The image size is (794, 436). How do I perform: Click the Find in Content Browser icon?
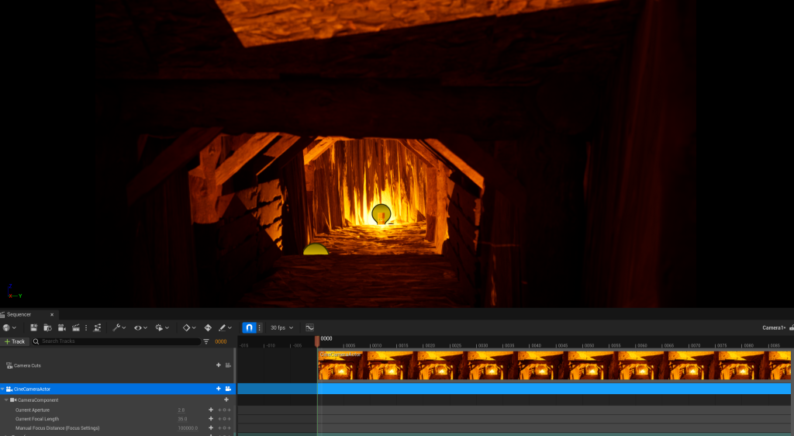[47, 328]
